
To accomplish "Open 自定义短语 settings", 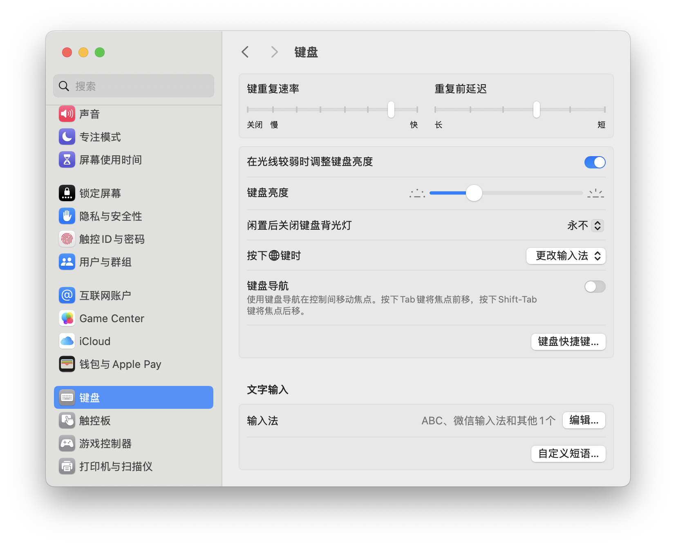I will click(x=568, y=453).
